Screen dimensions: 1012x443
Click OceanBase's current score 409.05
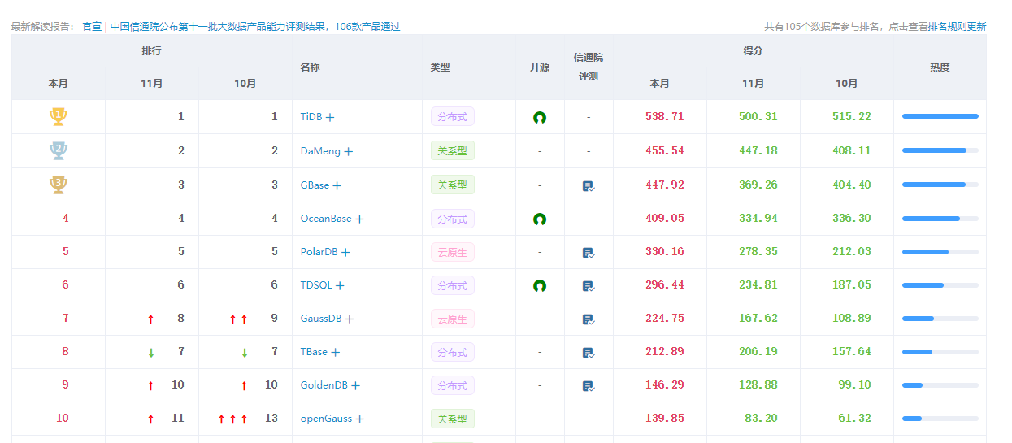(x=665, y=219)
